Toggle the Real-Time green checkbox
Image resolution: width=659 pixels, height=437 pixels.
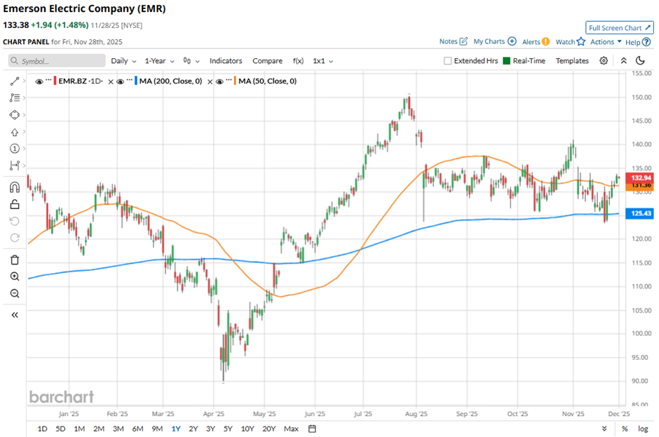click(506, 61)
